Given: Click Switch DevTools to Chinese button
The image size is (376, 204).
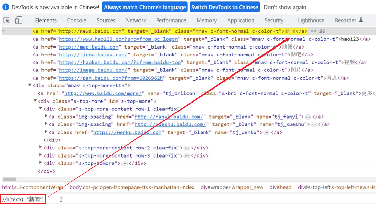Looking at the screenshot, I should point(225,7).
